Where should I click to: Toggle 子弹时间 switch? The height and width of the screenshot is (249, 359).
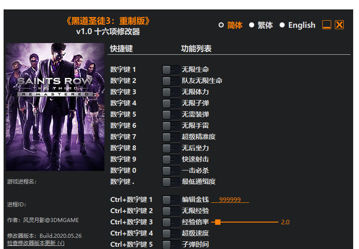coord(171,245)
